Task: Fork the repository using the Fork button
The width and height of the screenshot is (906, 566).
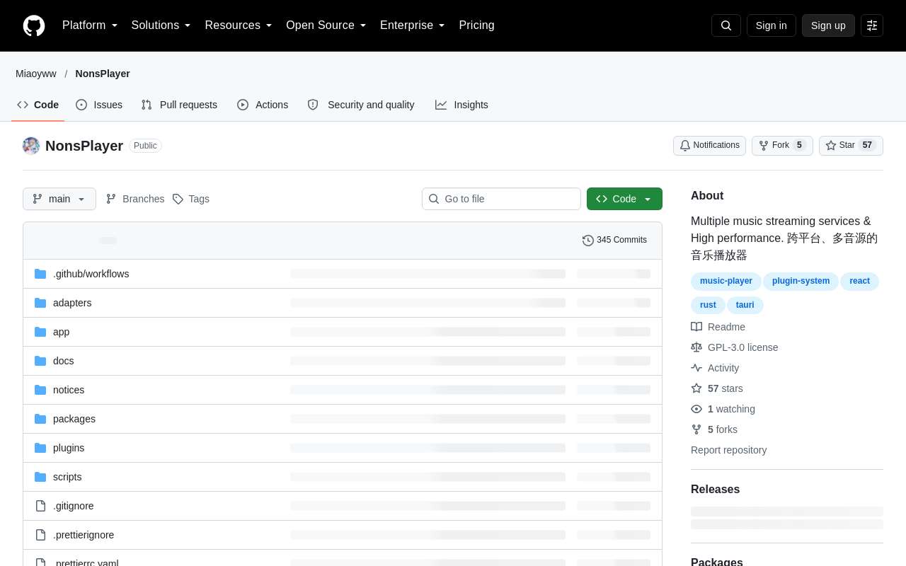Action: (x=782, y=146)
